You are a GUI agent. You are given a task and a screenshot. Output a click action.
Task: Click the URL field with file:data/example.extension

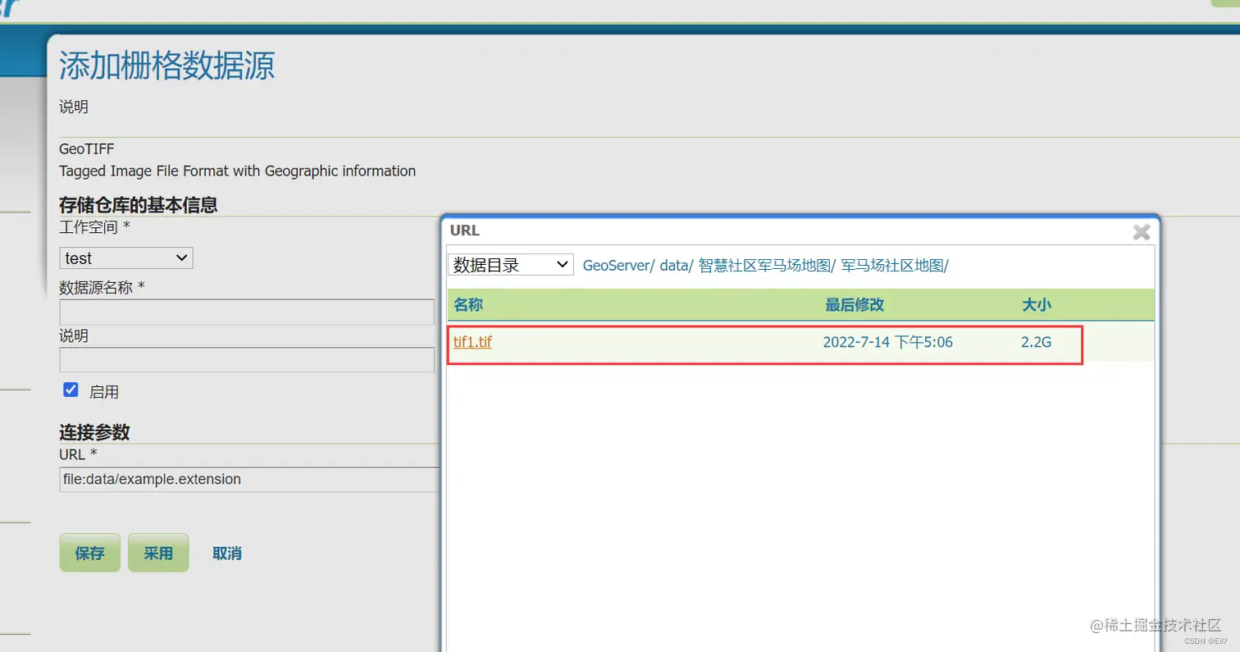250,479
